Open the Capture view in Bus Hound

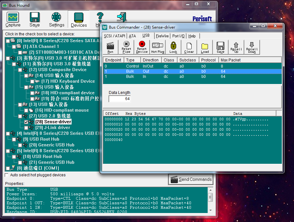pyautogui.click(x=13, y=20)
